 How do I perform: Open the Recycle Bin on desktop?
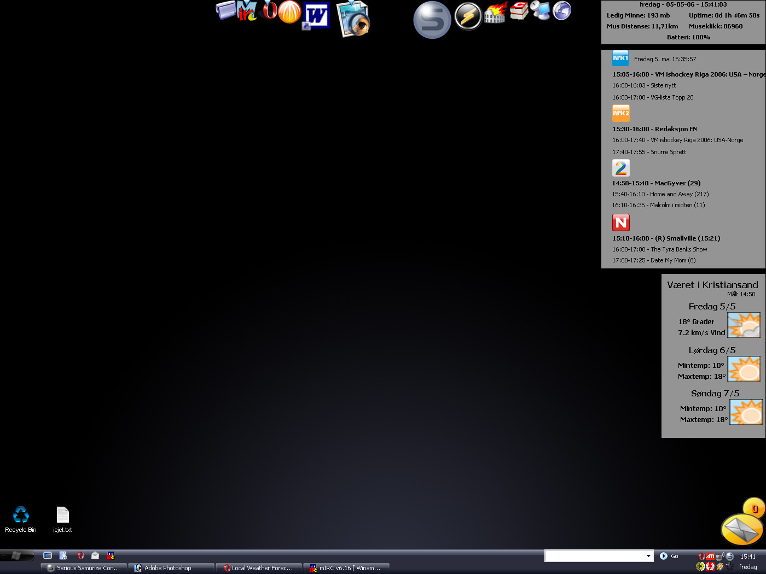coord(21,519)
